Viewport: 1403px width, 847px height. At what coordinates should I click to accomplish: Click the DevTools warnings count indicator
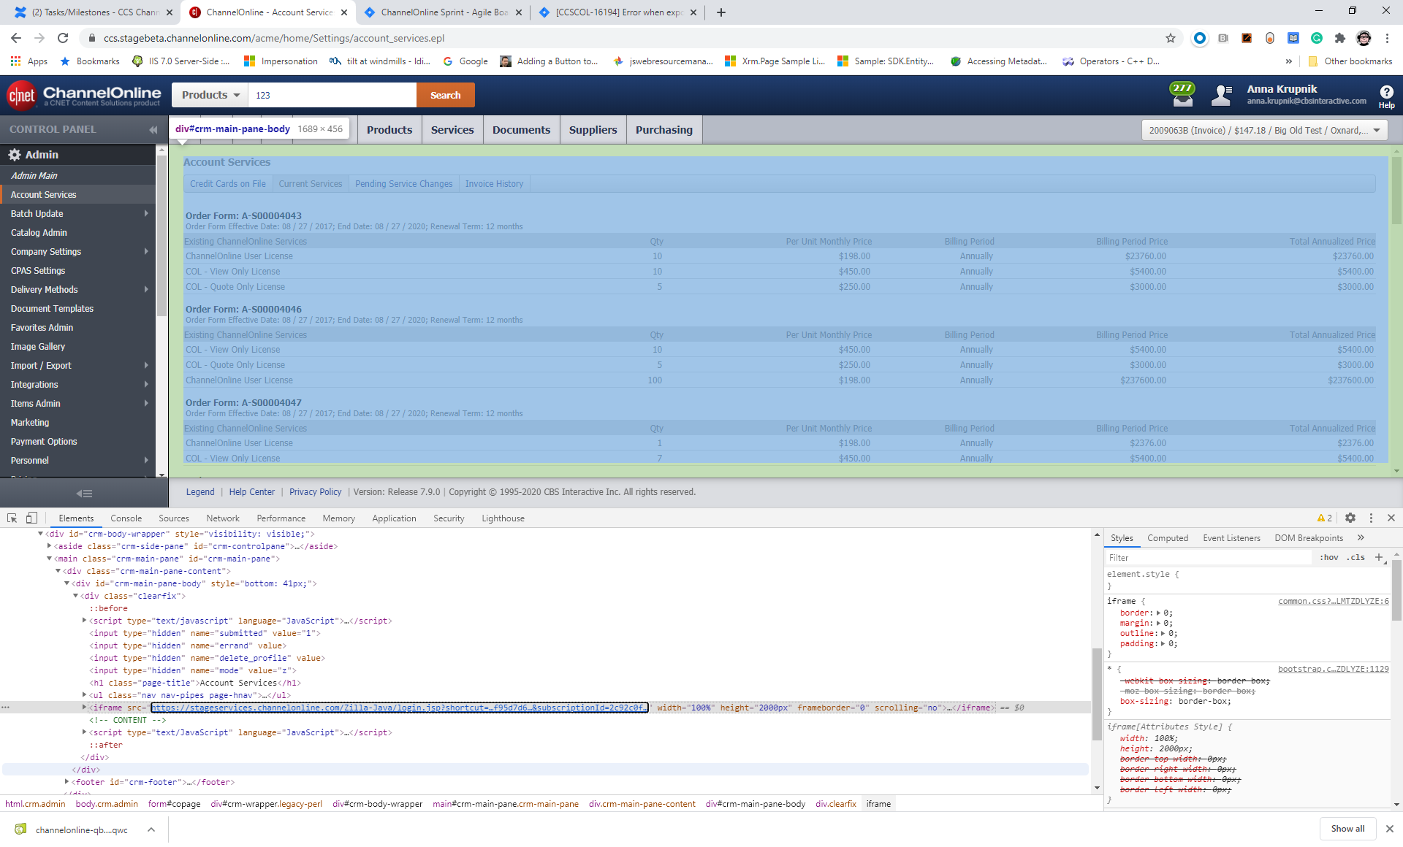(1325, 518)
